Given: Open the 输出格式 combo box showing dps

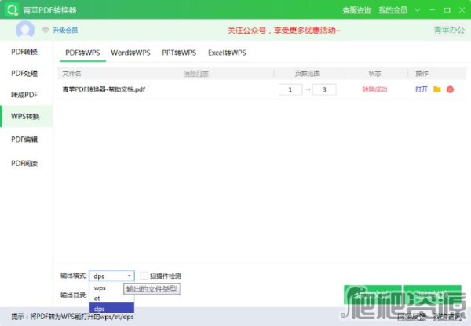Looking at the screenshot, I should pyautogui.click(x=111, y=276).
